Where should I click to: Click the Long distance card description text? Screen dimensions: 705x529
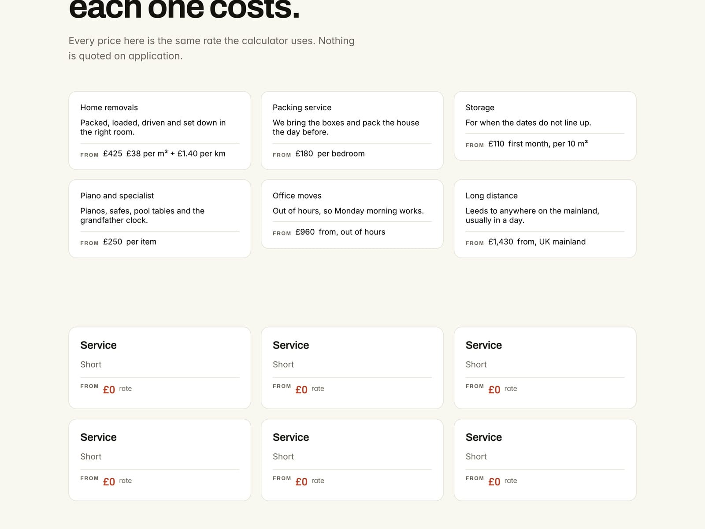pos(532,216)
